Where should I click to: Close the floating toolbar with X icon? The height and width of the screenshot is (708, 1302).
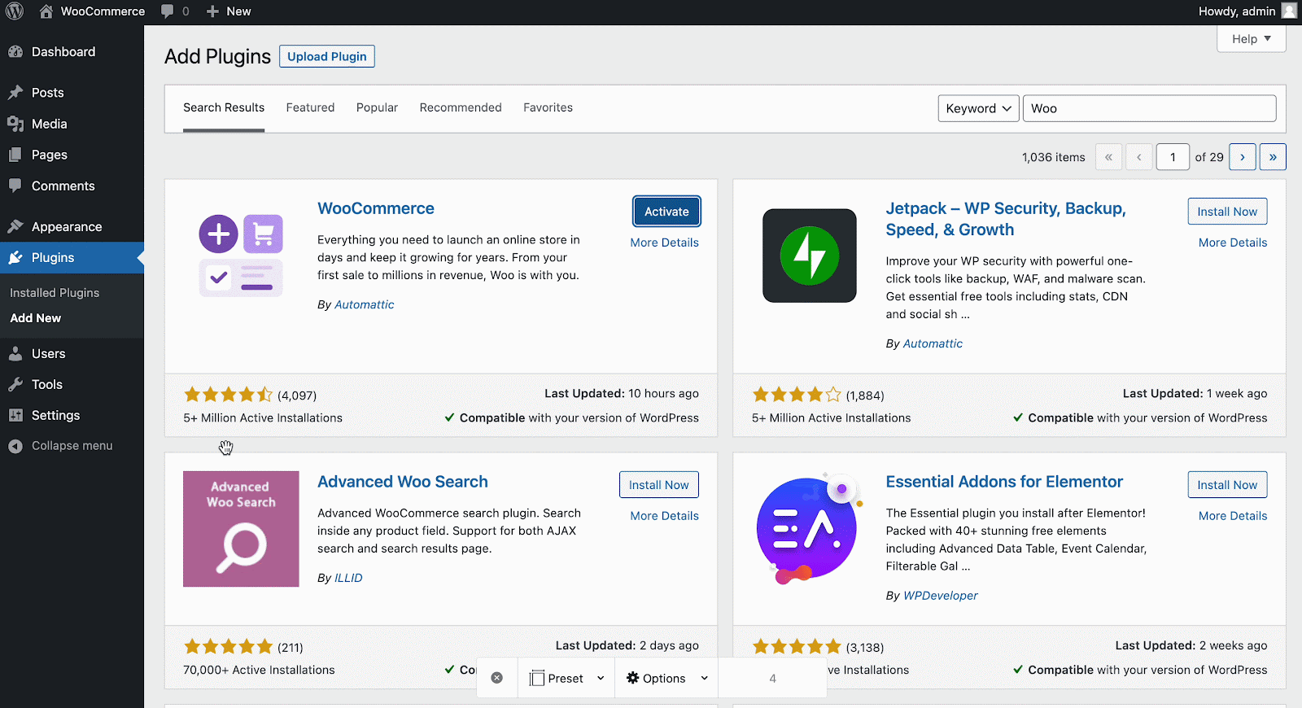pyautogui.click(x=497, y=678)
